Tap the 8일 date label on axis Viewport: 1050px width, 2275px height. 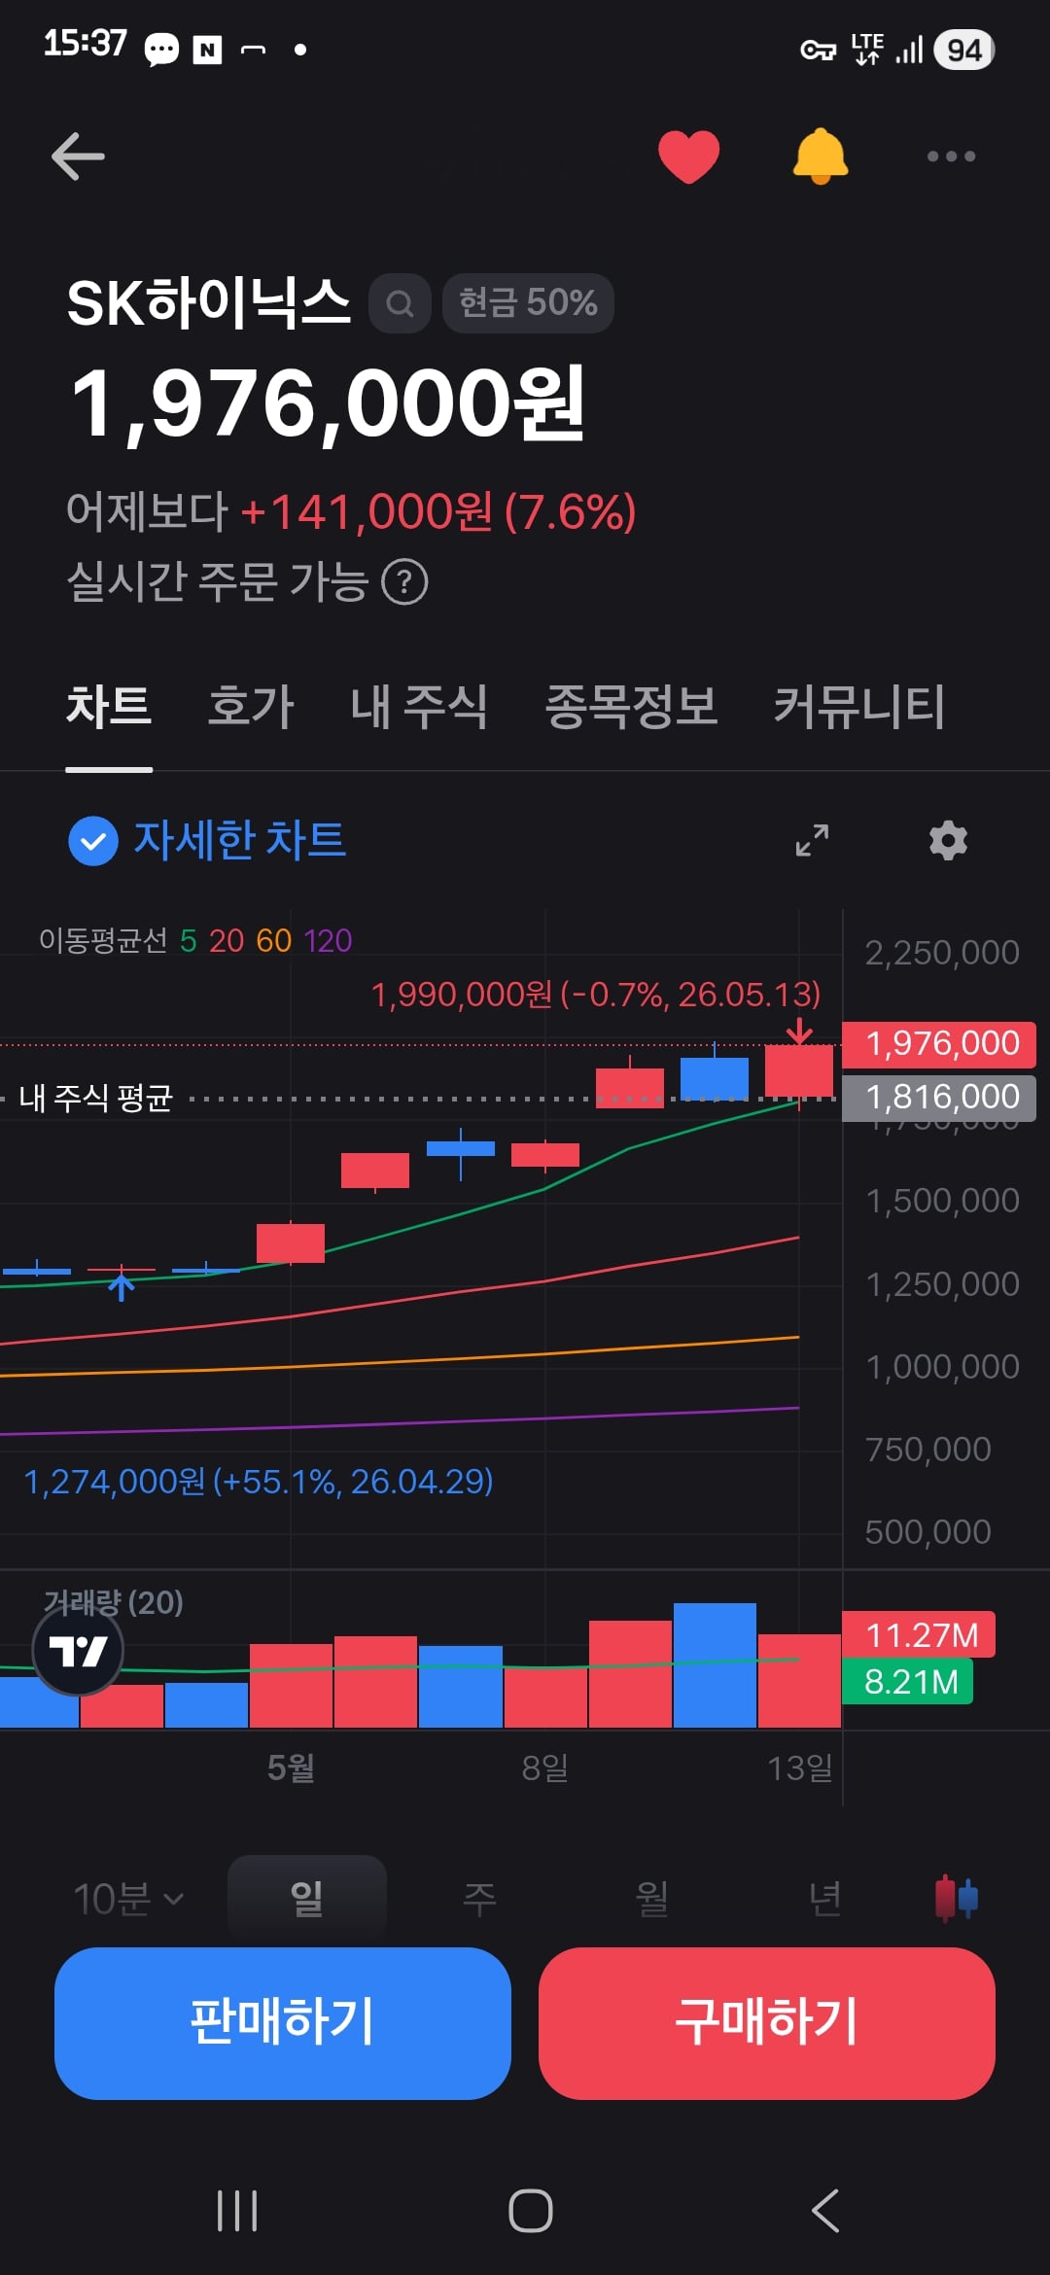pyautogui.click(x=544, y=1767)
